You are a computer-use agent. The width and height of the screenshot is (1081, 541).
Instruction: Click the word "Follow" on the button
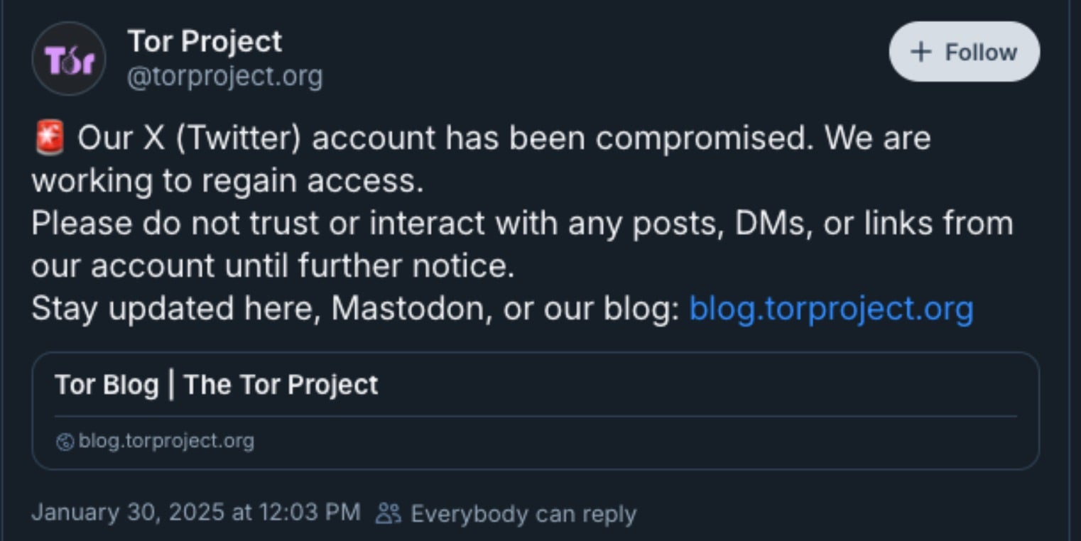pyautogui.click(x=981, y=52)
